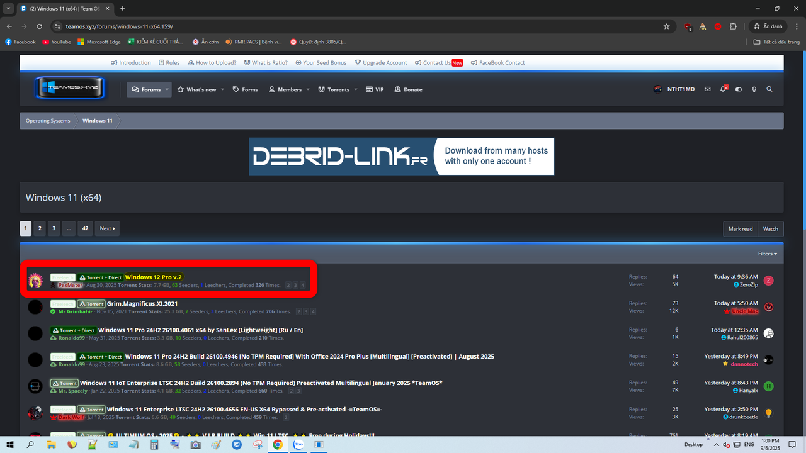Screen dimensions: 806x453
Task: Expand the page jump ellipsis button
Action: (69, 228)
